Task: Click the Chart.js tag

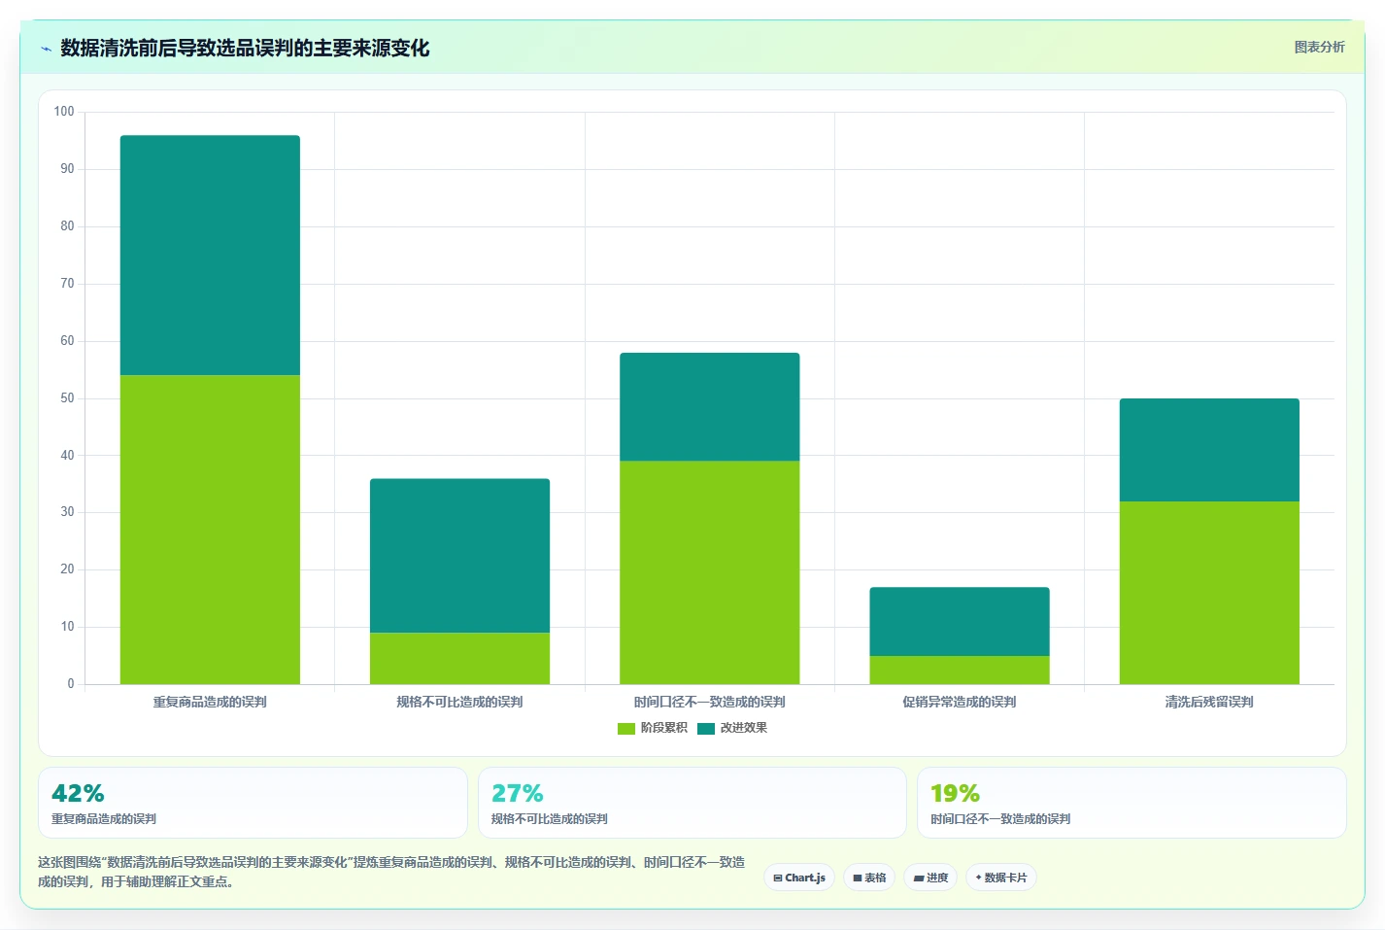Action: (799, 878)
